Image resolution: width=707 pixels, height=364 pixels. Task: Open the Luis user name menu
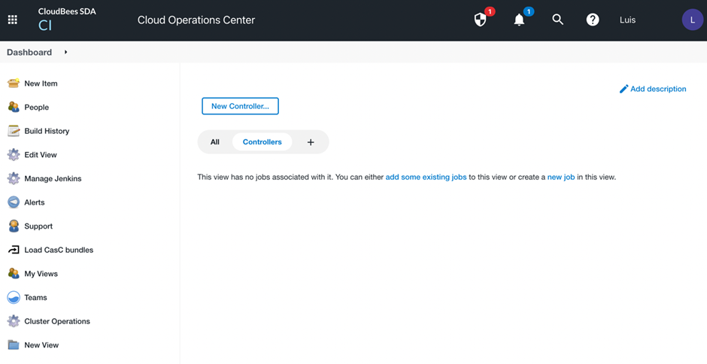pyautogui.click(x=627, y=20)
